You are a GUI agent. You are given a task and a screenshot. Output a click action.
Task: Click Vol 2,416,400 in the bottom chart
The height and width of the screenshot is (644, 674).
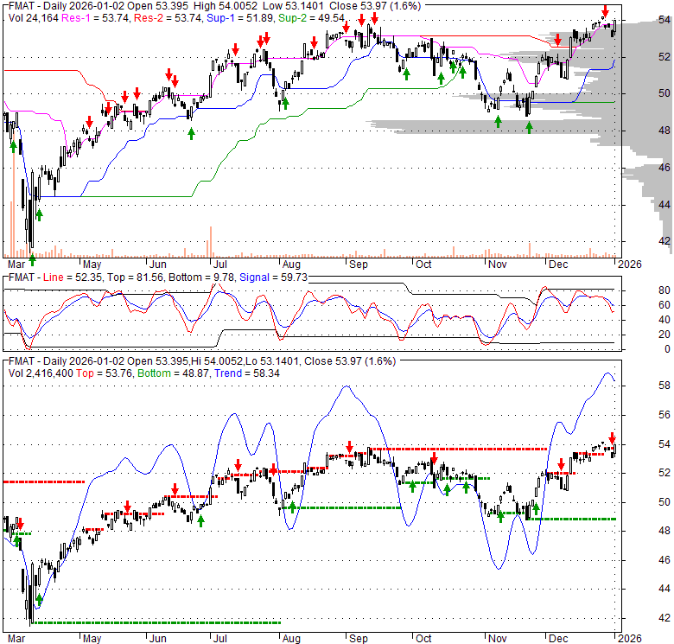41,373
